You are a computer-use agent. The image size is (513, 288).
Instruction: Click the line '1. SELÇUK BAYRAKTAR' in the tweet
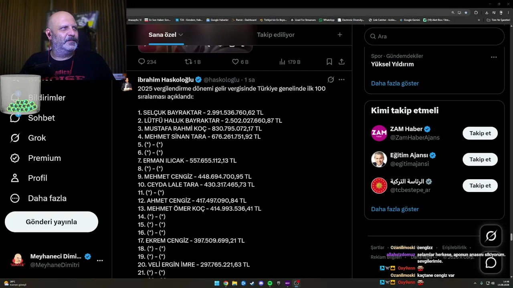coord(200,113)
